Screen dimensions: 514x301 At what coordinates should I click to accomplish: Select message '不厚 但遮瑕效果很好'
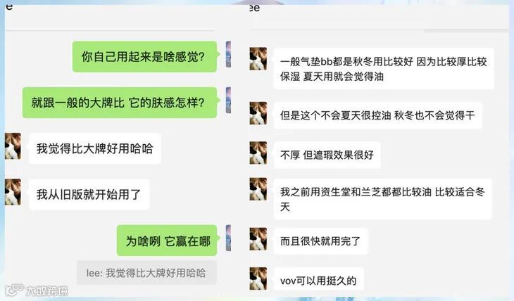point(327,155)
